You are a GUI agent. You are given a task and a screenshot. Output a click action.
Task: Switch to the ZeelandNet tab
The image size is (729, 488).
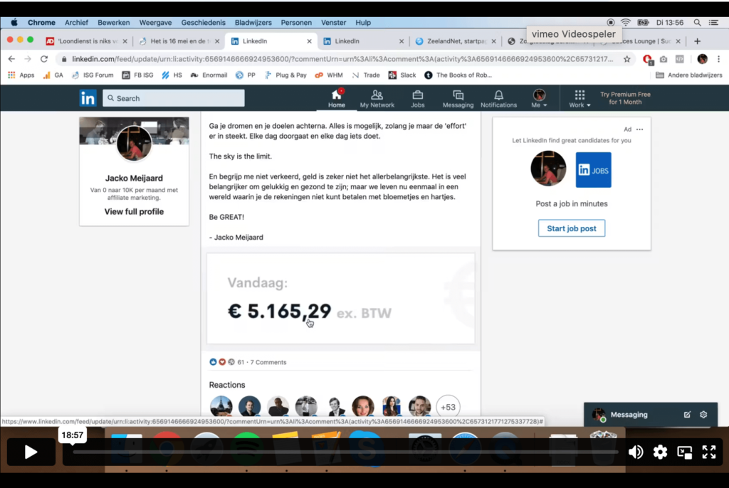453,41
